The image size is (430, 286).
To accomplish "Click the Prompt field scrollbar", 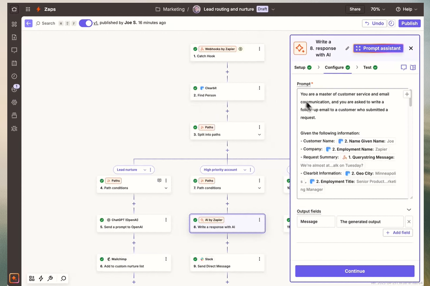I will pos(411,99).
